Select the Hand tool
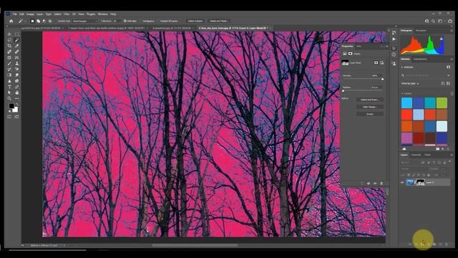 click(16, 92)
